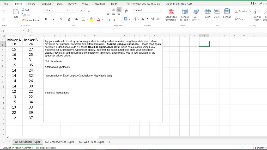Select the Q2_GroceryPrices_40pts sheet tab
This screenshot has width=267, height=150.
pos(60,142)
